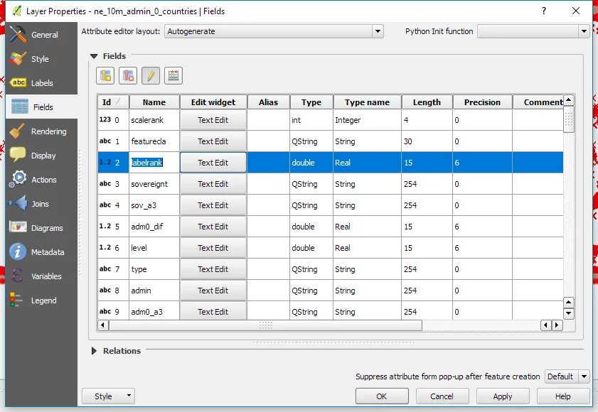Click the New field toolbar icon
The height and width of the screenshot is (412, 598).
[105, 75]
